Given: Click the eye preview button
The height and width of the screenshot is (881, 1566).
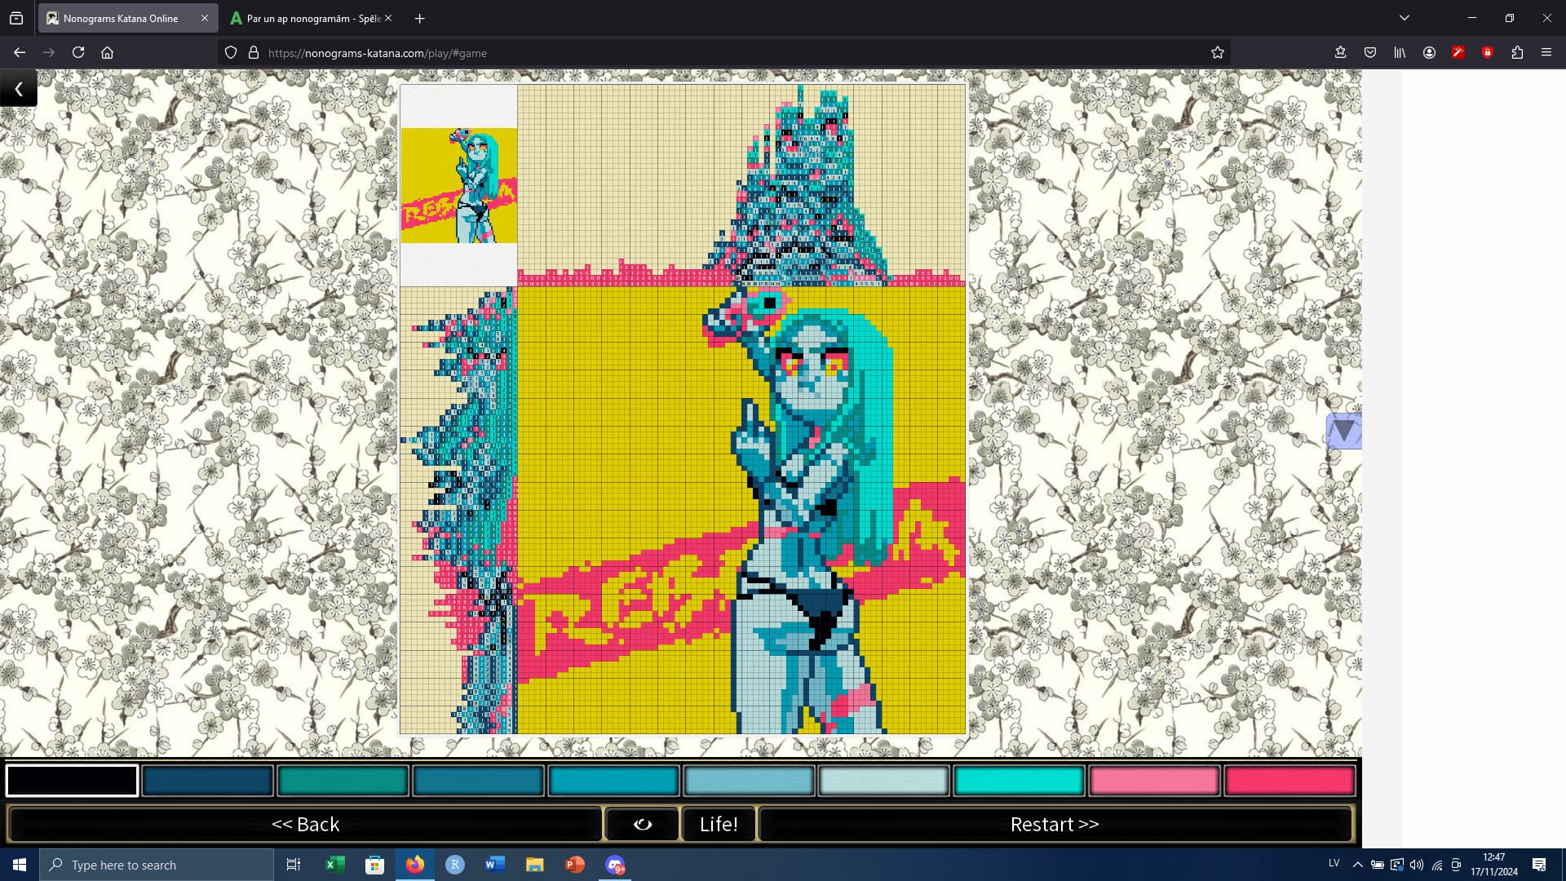Looking at the screenshot, I should point(642,824).
